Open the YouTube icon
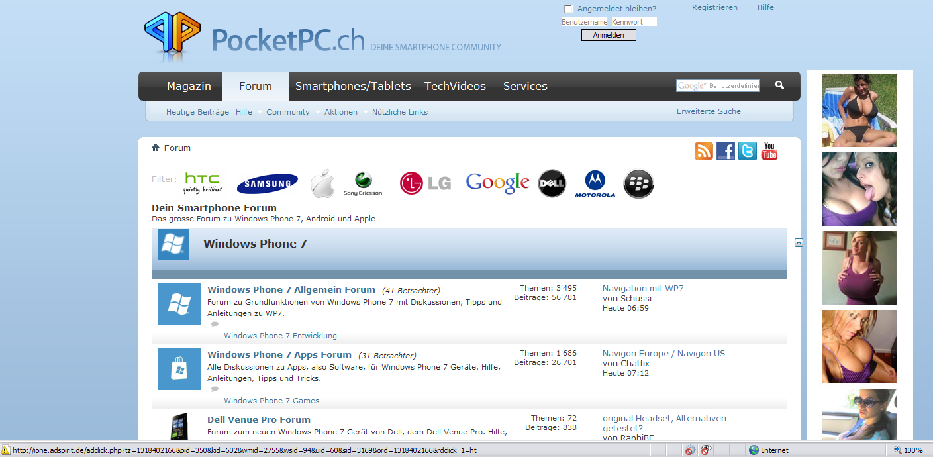The image size is (933, 457). click(769, 151)
